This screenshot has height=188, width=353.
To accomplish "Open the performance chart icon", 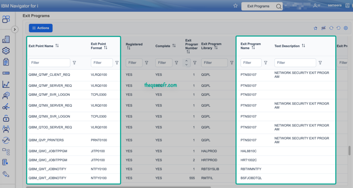I will tap(6, 84).
